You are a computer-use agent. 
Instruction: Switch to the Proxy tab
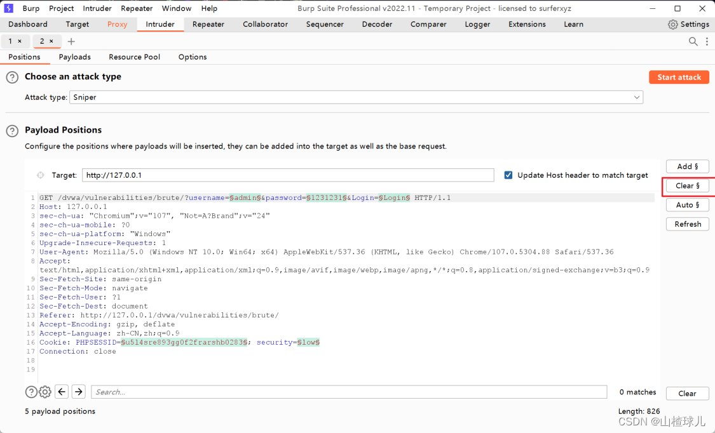tap(117, 24)
